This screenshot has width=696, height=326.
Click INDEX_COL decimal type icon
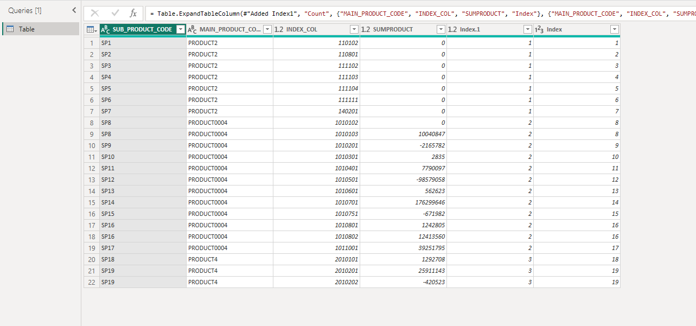click(x=279, y=29)
